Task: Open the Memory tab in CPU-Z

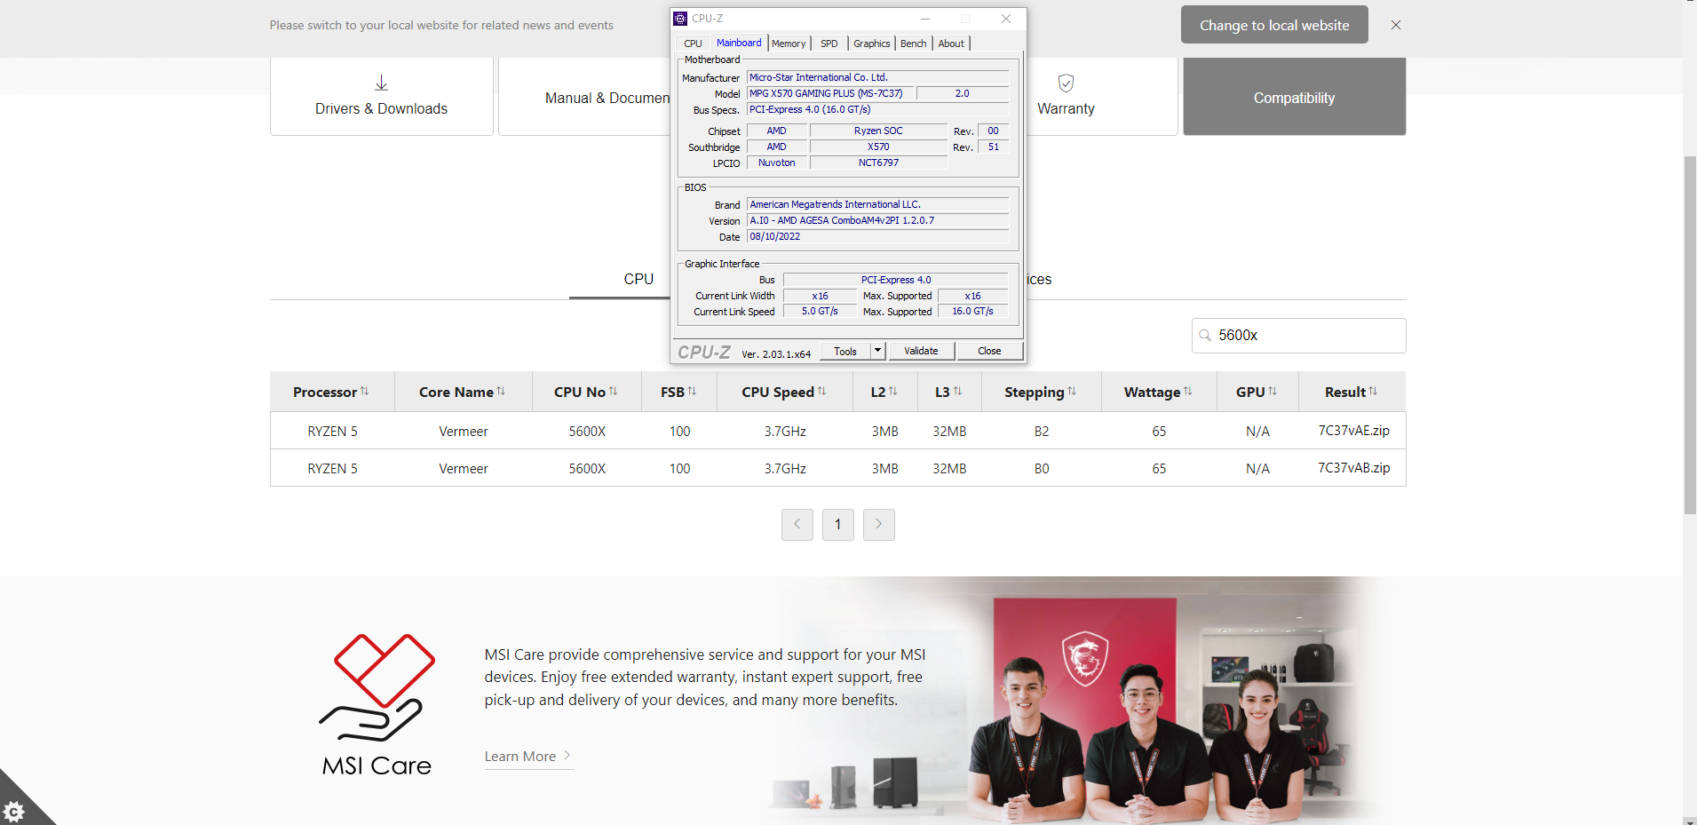Action: (x=789, y=44)
